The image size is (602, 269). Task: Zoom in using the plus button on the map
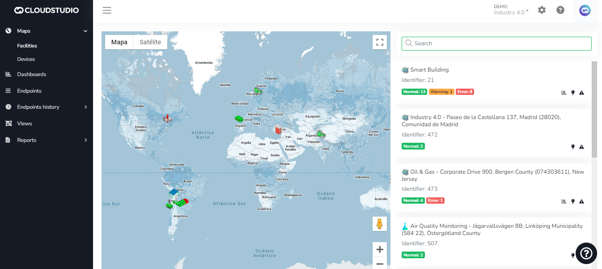(379, 249)
